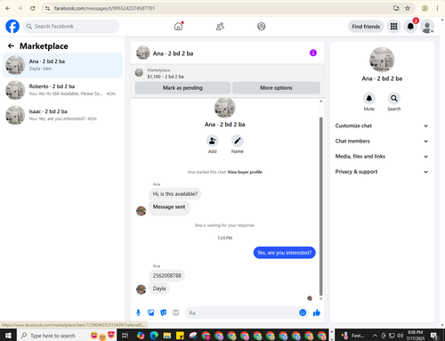Bookmark this page with the star icon
This screenshot has height=341, width=445.
tap(408, 8)
